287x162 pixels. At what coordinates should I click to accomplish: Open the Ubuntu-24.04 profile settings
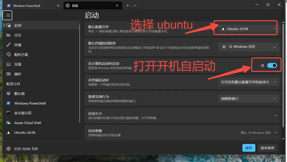pyautogui.click(x=41, y=132)
